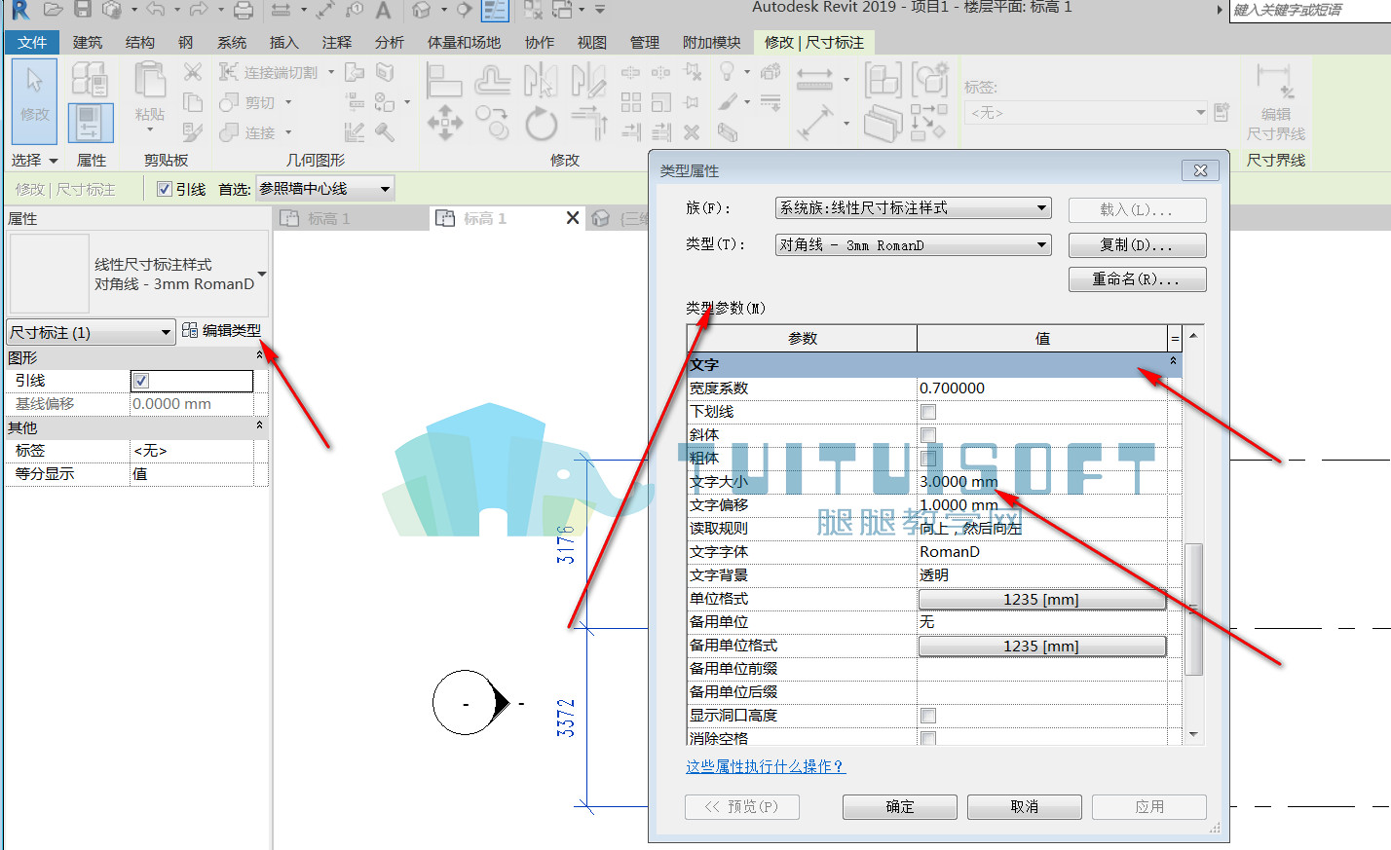
Task: Click the Open folder icon in quick access toolbar
Action: click(54, 10)
